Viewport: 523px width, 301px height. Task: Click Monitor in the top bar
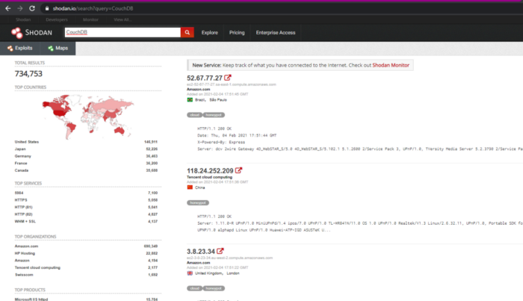coord(90,19)
